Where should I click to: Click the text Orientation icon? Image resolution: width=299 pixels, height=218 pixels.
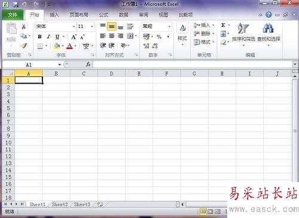[124, 45]
